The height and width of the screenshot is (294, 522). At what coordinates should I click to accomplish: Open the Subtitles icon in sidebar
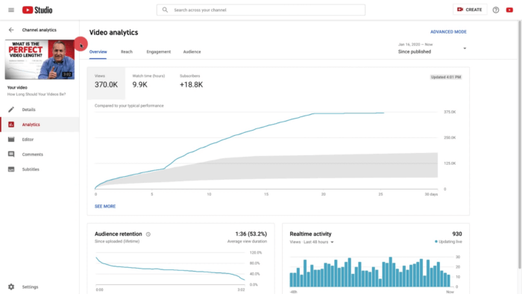(x=11, y=169)
